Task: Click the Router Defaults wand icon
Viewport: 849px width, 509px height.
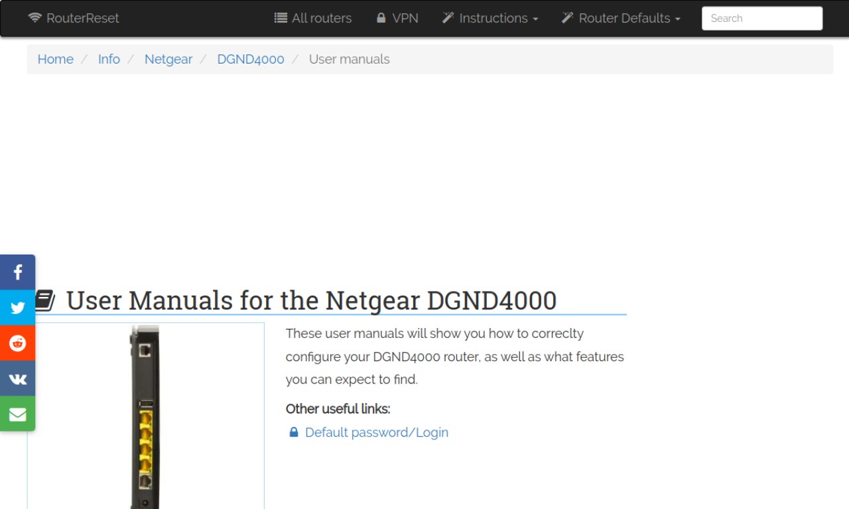Action: click(x=567, y=18)
